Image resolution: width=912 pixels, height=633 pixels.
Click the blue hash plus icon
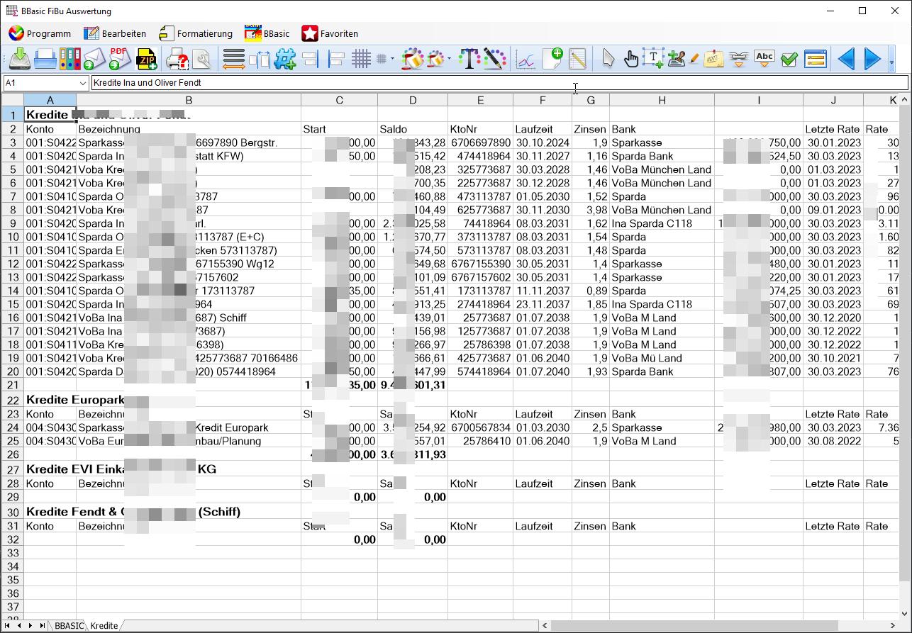[285, 60]
